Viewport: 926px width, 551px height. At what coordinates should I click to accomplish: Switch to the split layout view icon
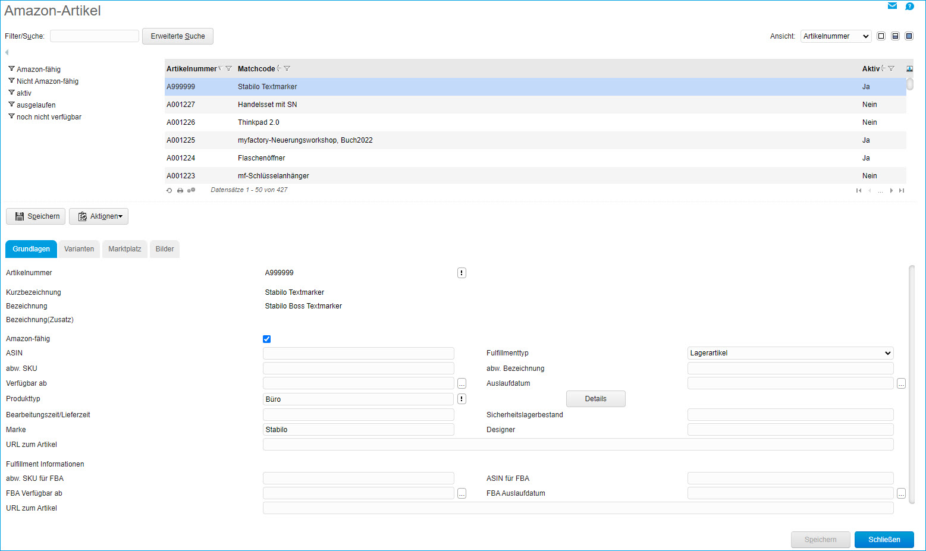tap(895, 36)
